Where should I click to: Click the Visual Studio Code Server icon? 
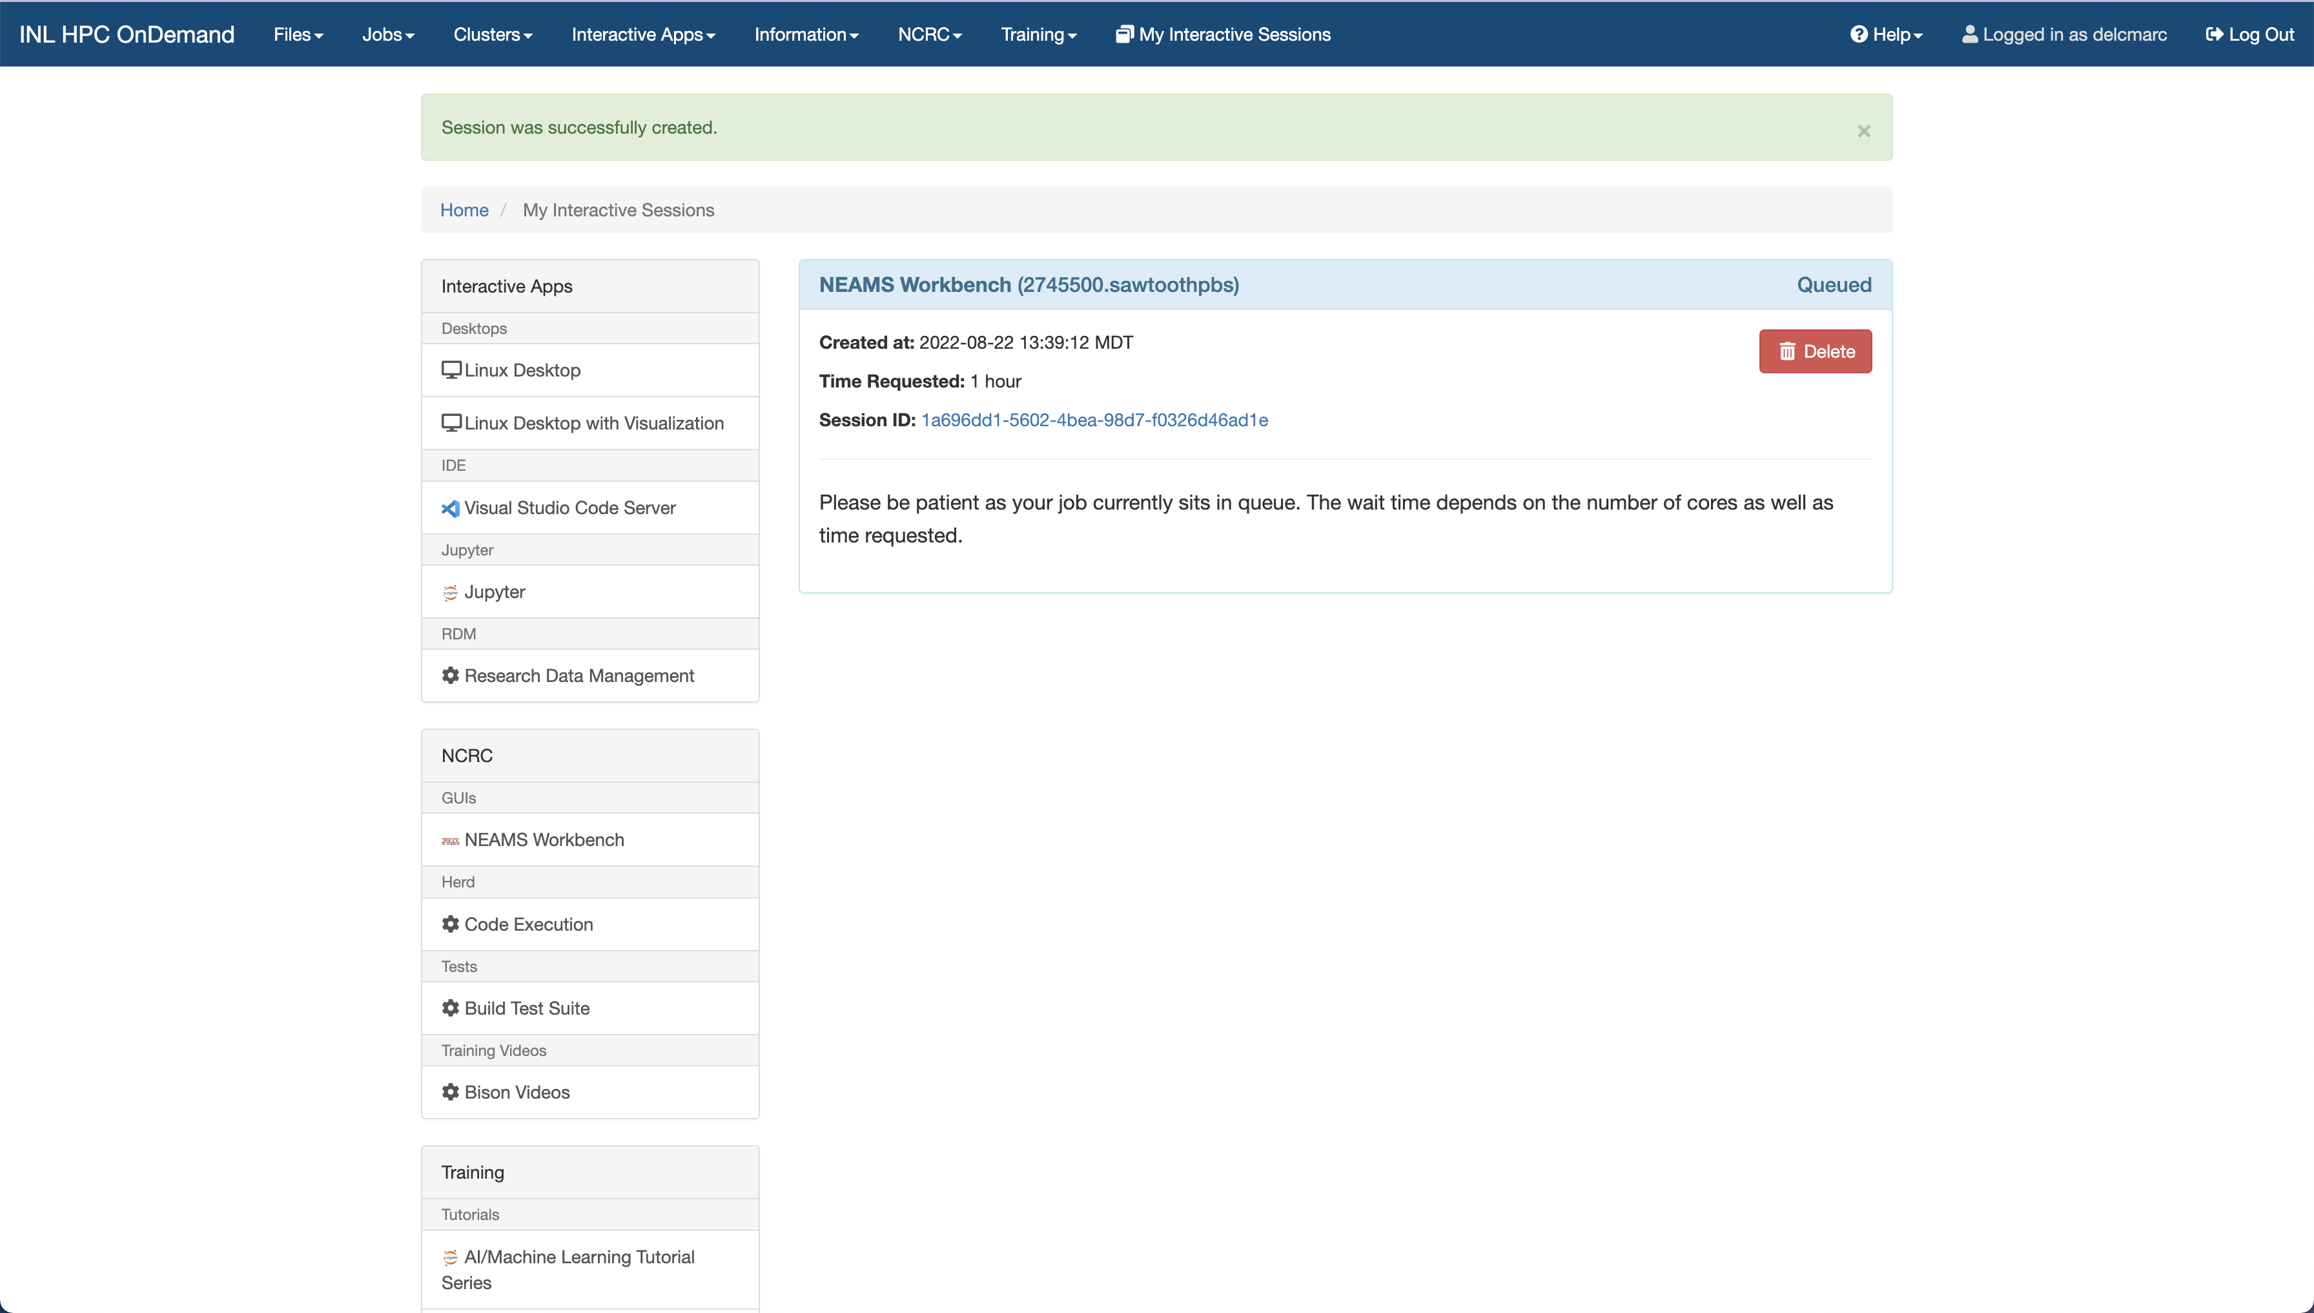451,509
